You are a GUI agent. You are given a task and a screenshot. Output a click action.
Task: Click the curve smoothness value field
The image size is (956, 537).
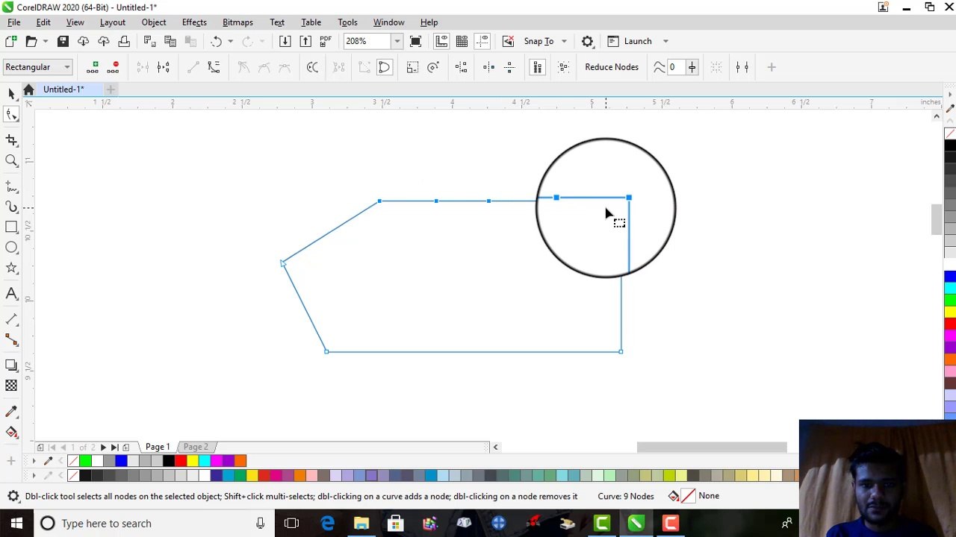675,67
